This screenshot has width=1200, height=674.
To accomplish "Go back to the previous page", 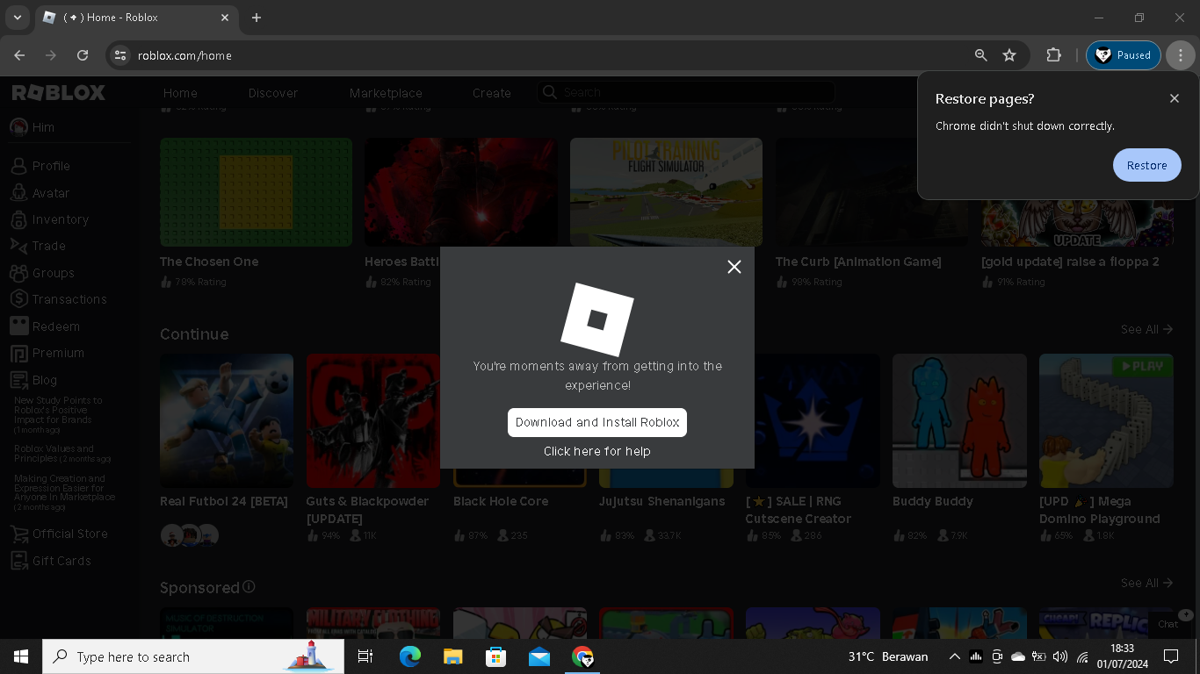I will pos(19,55).
